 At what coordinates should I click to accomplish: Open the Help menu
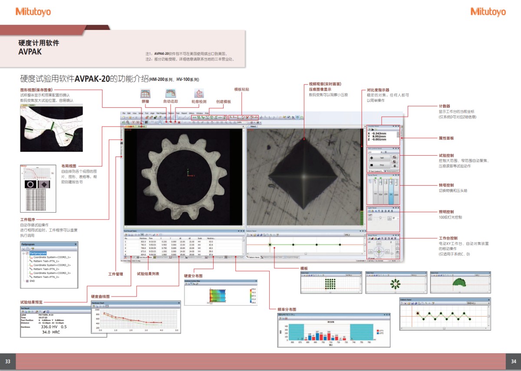(207, 113)
